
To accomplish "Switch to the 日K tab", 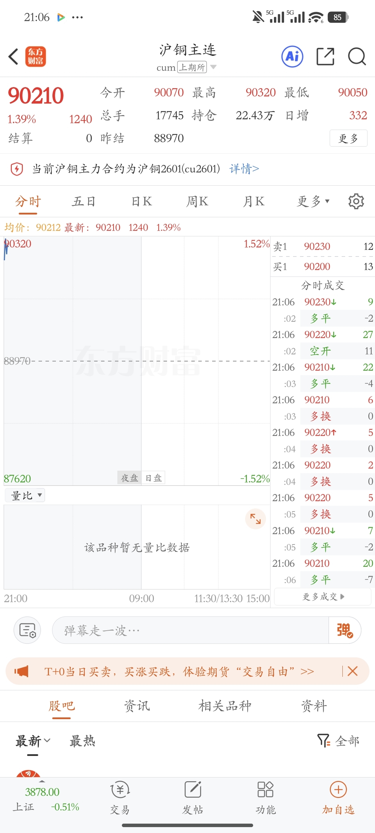I will point(142,201).
